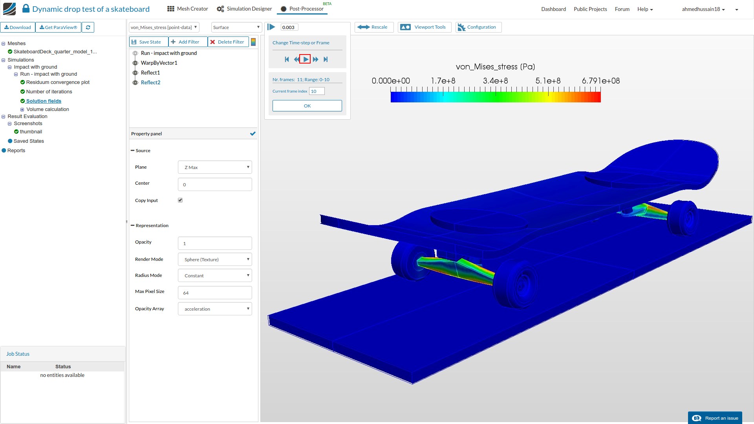Click the von Mises stress color bar
The width and height of the screenshot is (754, 424).
click(x=496, y=96)
